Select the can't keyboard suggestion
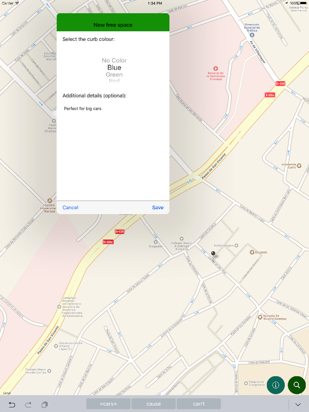The image size is (309, 412). coord(199,404)
